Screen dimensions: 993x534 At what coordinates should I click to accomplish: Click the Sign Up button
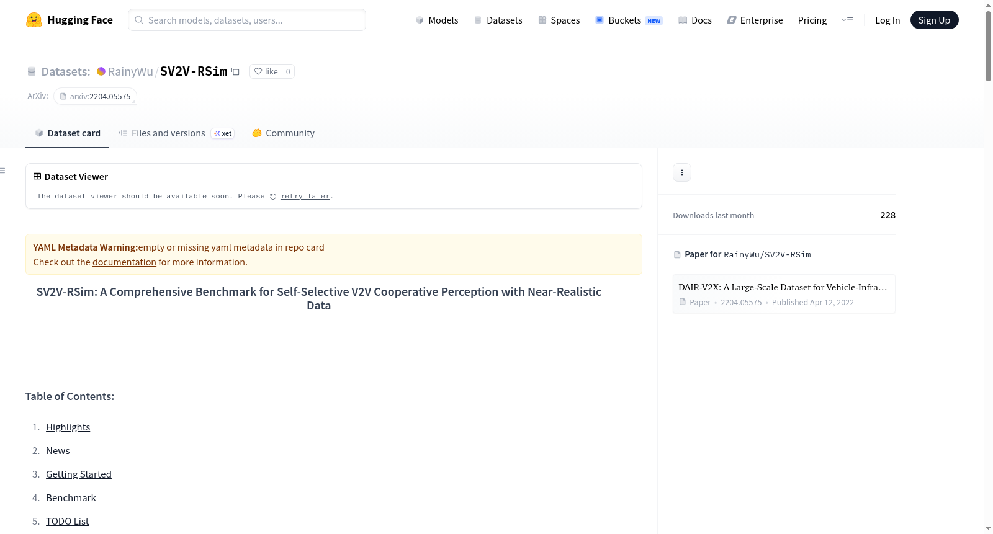(934, 20)
